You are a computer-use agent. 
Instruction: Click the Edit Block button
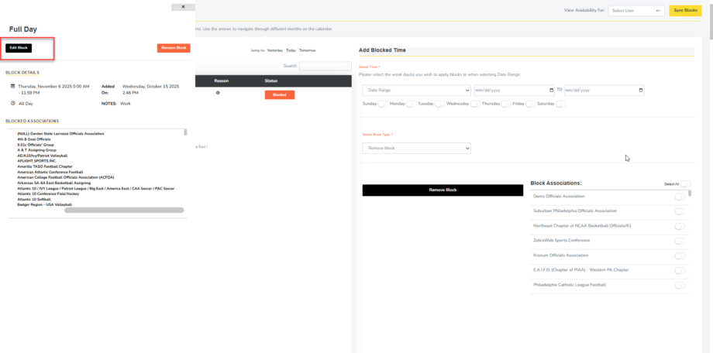(19, 48)
